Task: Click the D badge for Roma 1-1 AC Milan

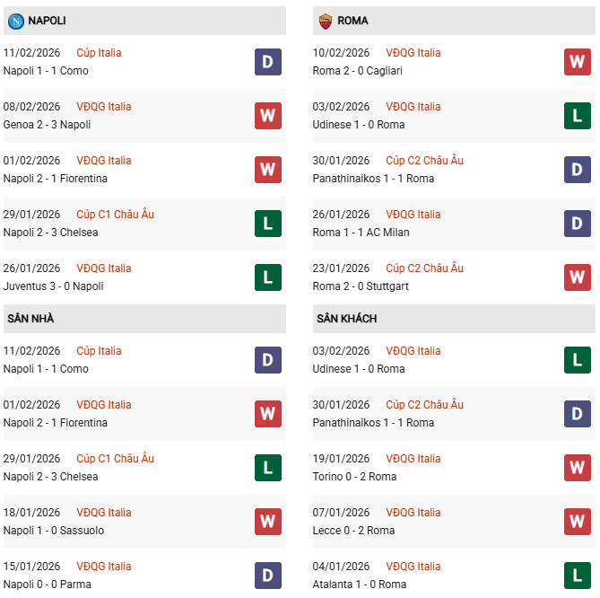Action: (577, 224)
